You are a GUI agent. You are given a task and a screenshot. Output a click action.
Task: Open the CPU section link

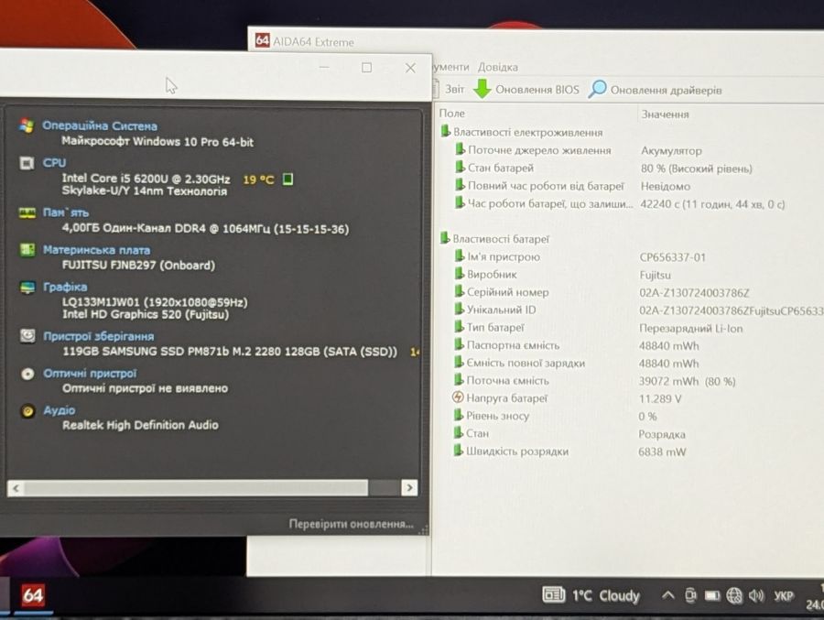(x=54, y=162)
